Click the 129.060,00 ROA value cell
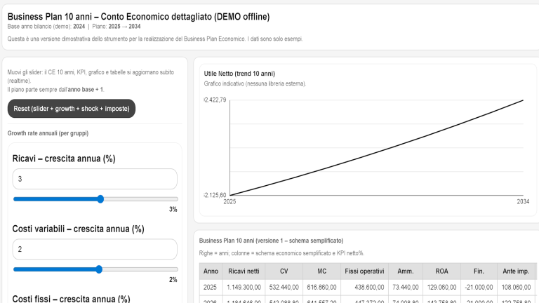 point(441,288)
